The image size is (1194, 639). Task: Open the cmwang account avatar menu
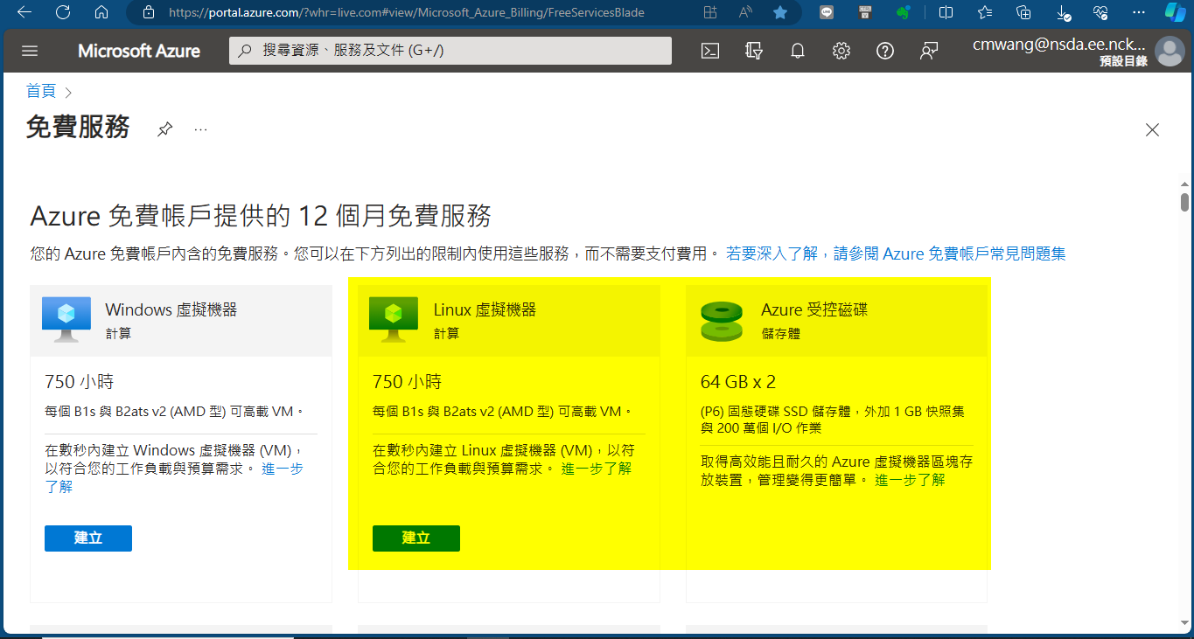click(x=1170, y=51)
